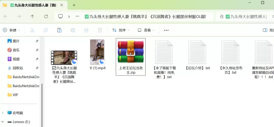Toggle checkbox on the first video file
The width and height of the screenshot is (274, 127).
pyautogui.click(x=54, y=68)
